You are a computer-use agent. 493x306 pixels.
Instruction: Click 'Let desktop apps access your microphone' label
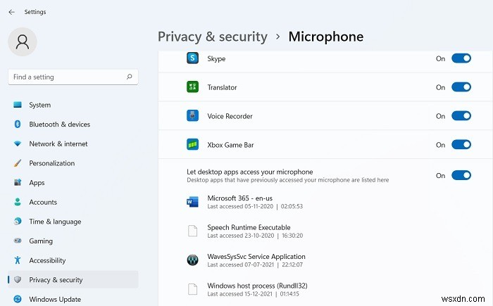pos(250,172)
